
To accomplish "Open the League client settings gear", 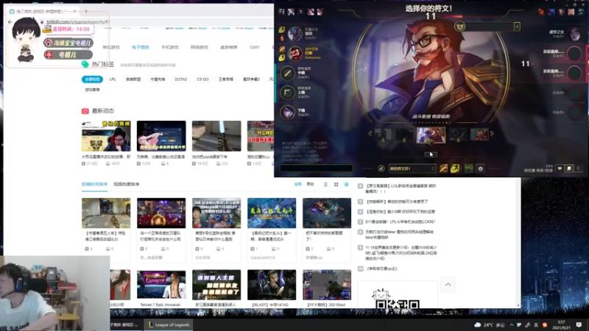I will point(575,5).
